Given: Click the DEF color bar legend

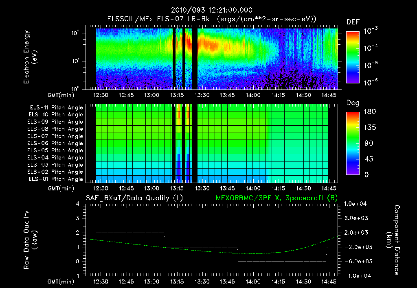Looking at the screenshot, I should [x=353, y=57].
